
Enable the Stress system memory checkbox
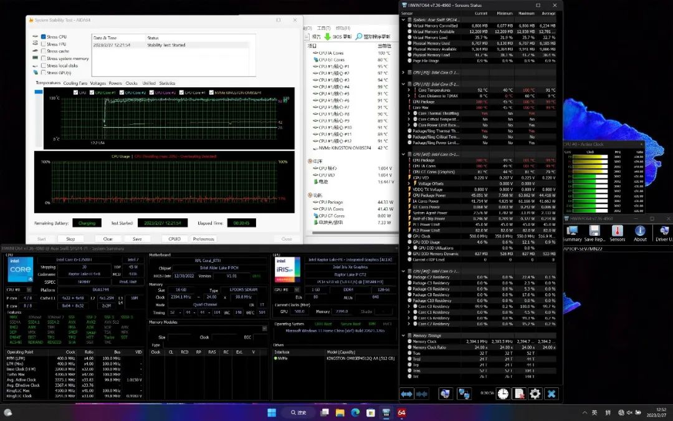pyautogui.click(x=44, y=59)
